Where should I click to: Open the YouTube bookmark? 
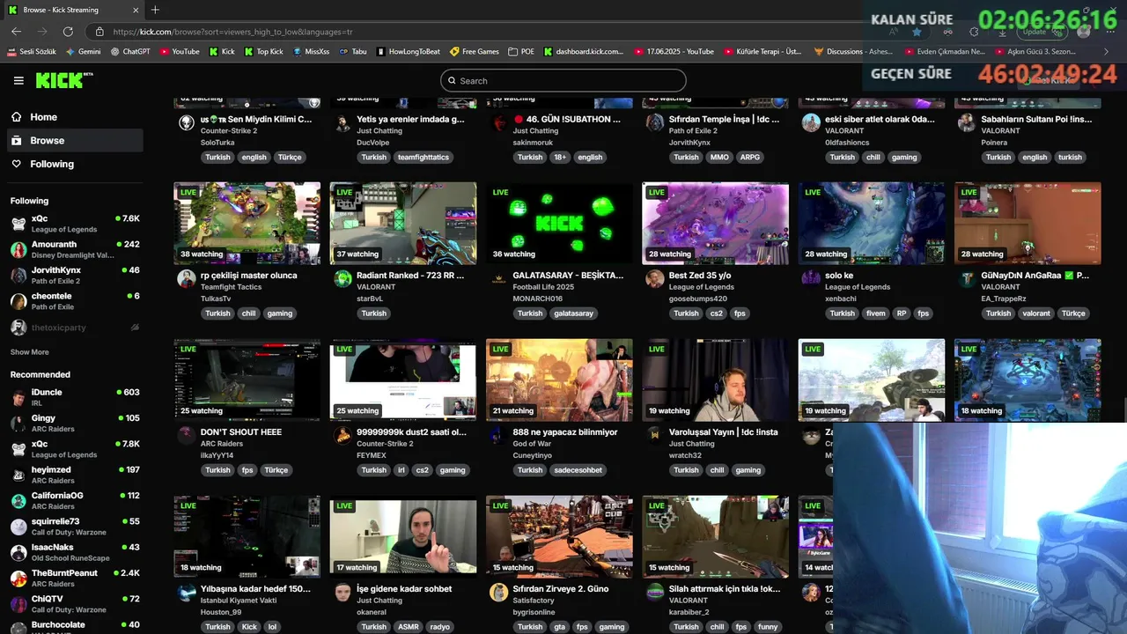click(180, 52)
